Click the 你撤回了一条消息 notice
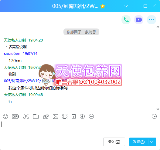160x150 pixels. coord(81,32)
